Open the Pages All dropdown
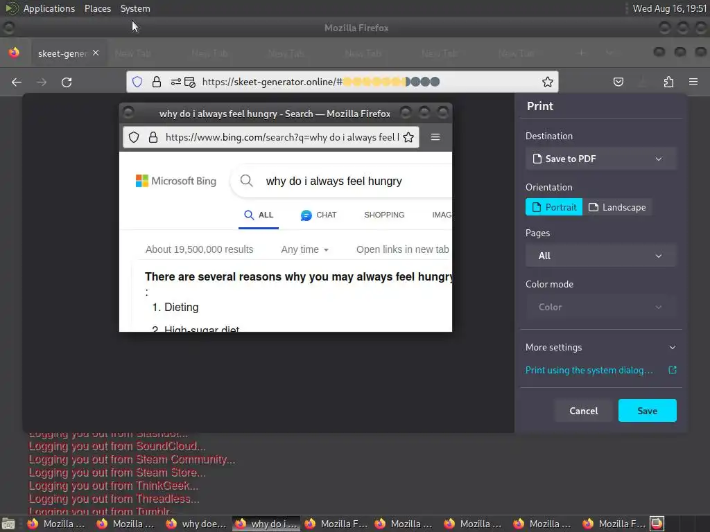The image size is (710, 532). pos(601,256)
